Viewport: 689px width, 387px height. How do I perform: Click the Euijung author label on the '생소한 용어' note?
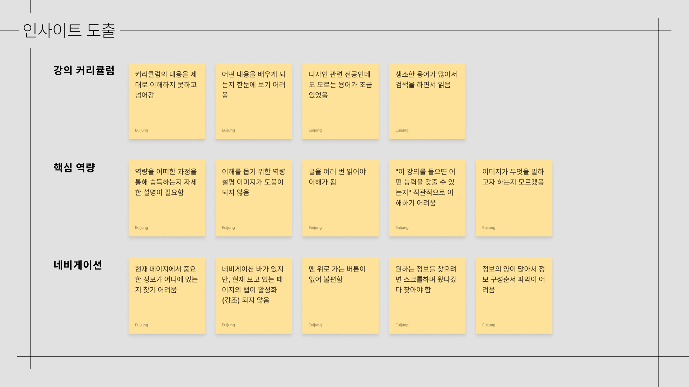click(x=402, y=130)
